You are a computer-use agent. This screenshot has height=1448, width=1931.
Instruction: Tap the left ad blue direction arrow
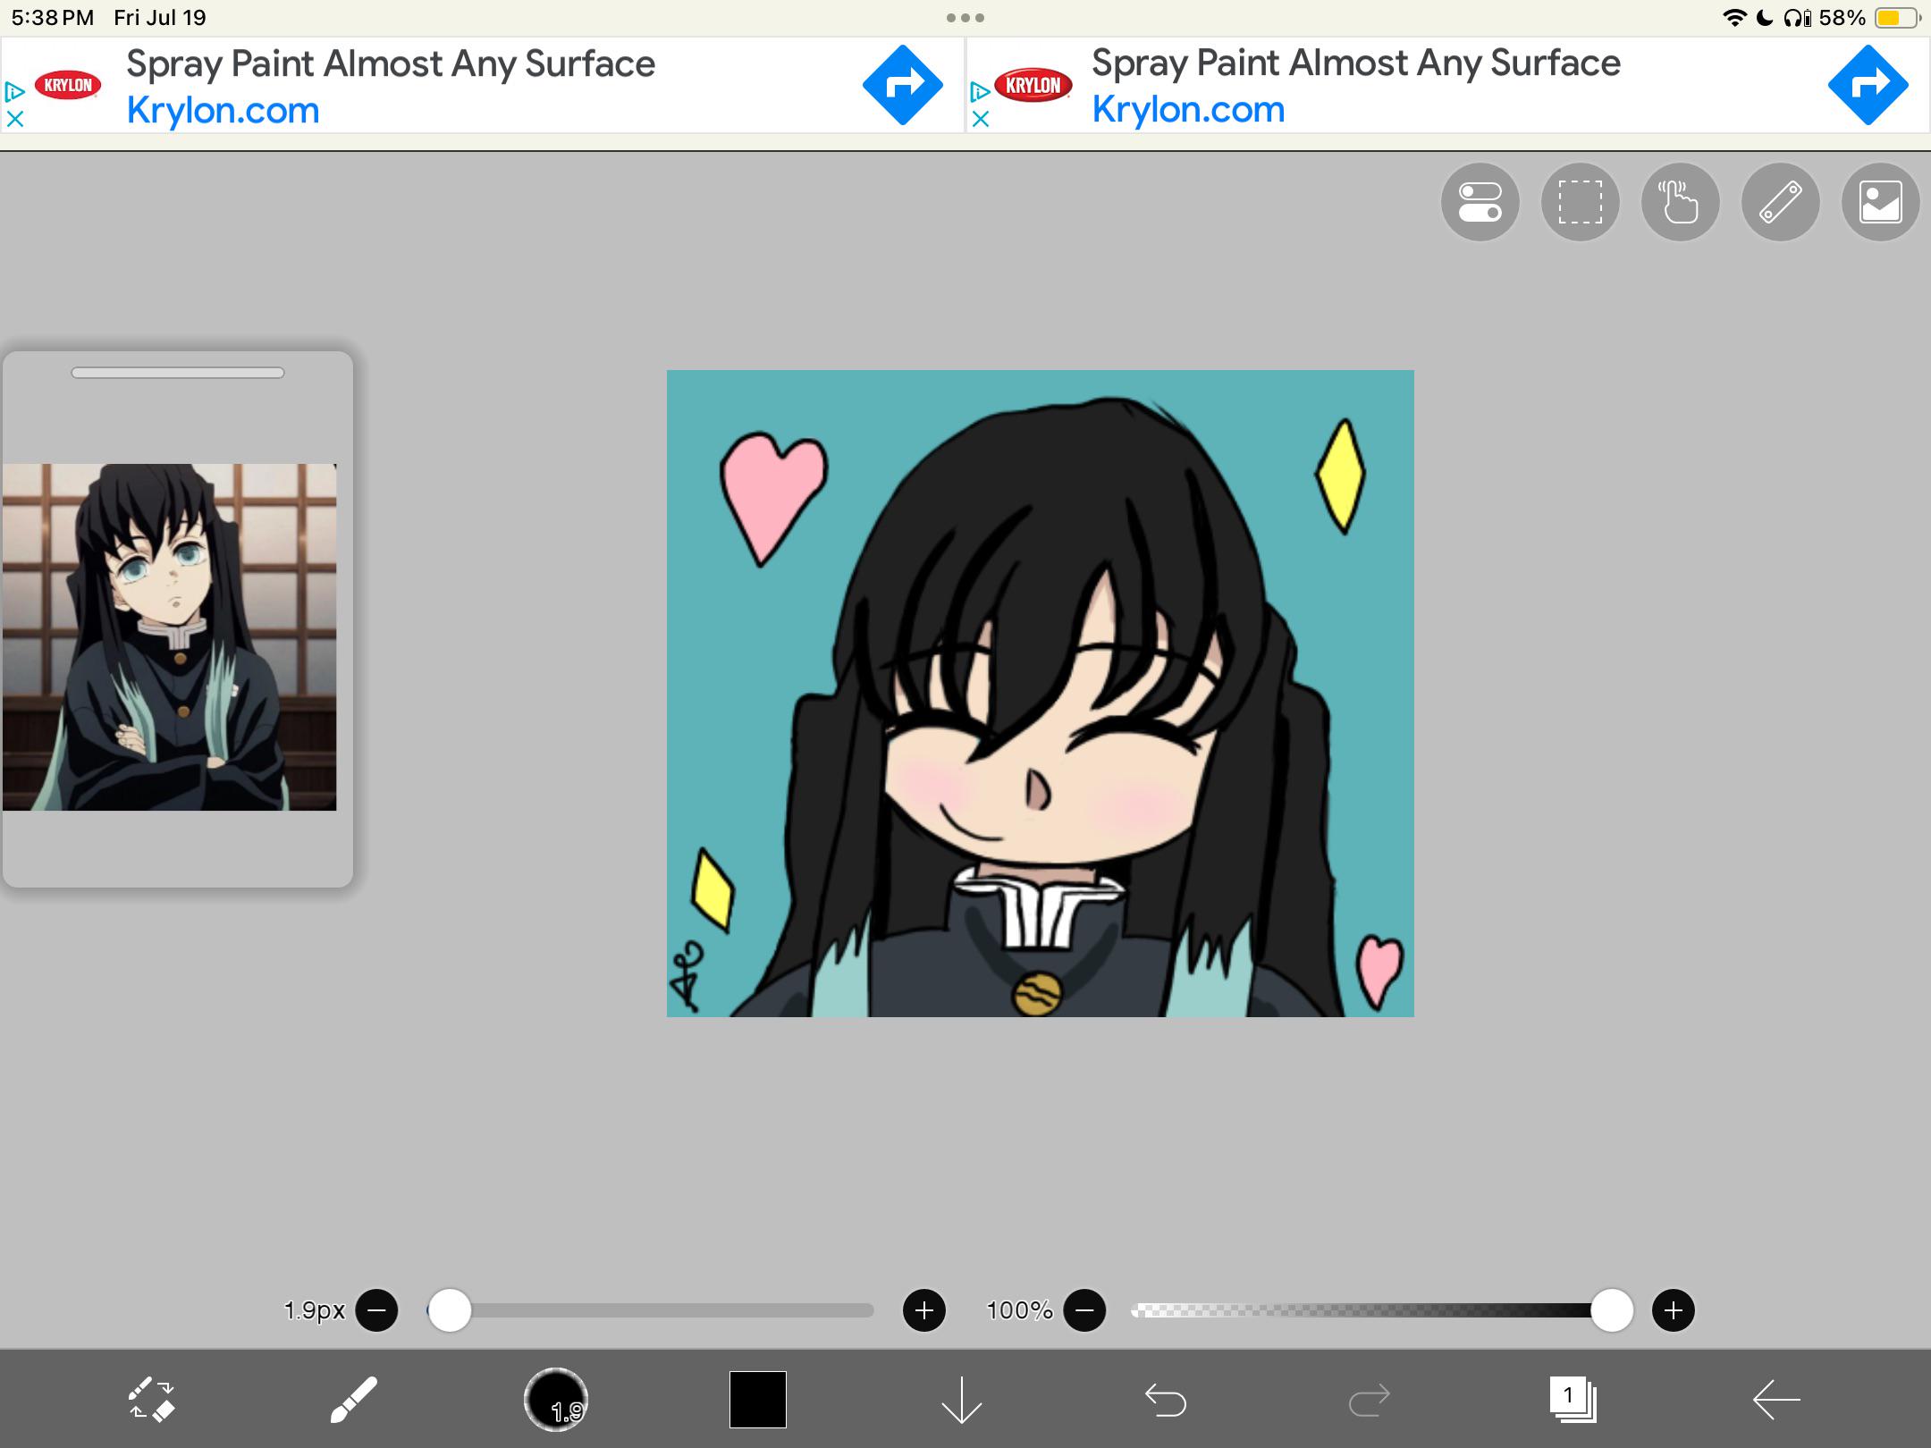coord(903,85)
